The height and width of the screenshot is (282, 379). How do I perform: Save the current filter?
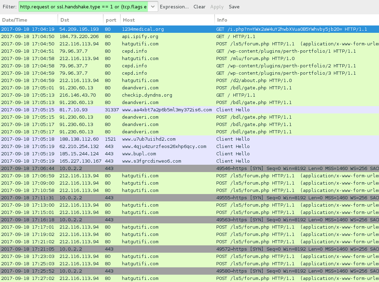(234, 7)
